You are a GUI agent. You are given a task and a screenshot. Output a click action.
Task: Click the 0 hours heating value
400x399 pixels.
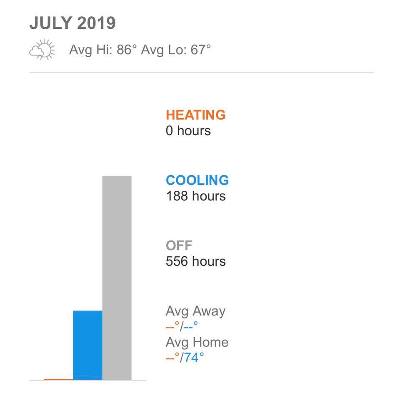pos(188,131)
